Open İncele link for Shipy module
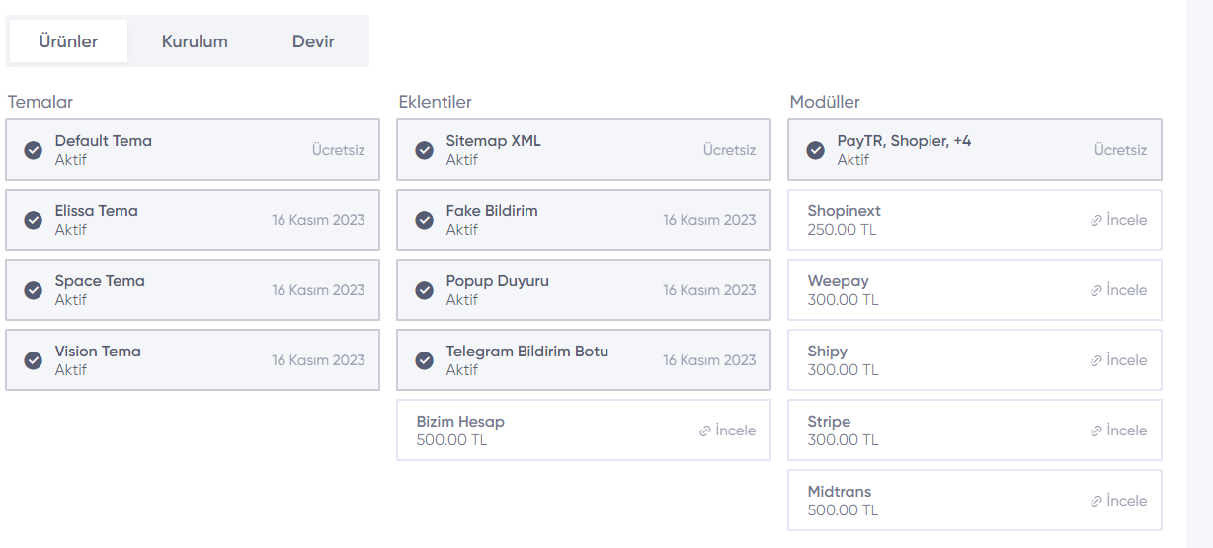 tap(1118, 360)
